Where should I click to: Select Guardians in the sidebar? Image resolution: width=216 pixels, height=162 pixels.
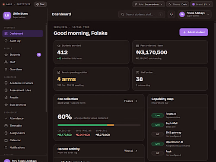click(22, 70)
